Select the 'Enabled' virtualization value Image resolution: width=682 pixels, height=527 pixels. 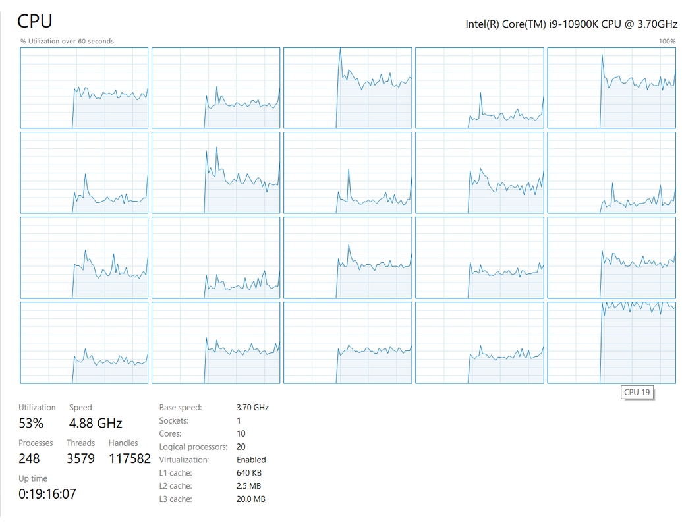(x=251, y=460)
